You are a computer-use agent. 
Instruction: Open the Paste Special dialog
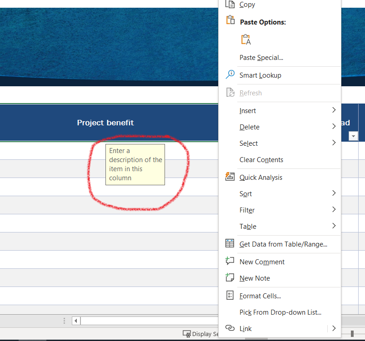click(x=261, y=57)
